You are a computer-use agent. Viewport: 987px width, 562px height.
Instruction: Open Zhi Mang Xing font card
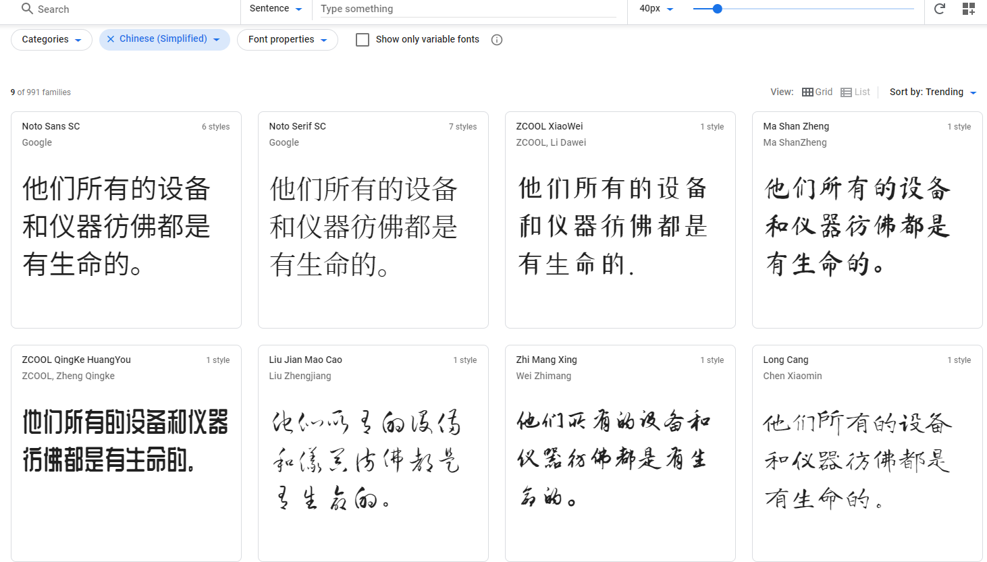click(x=620, y=453)
